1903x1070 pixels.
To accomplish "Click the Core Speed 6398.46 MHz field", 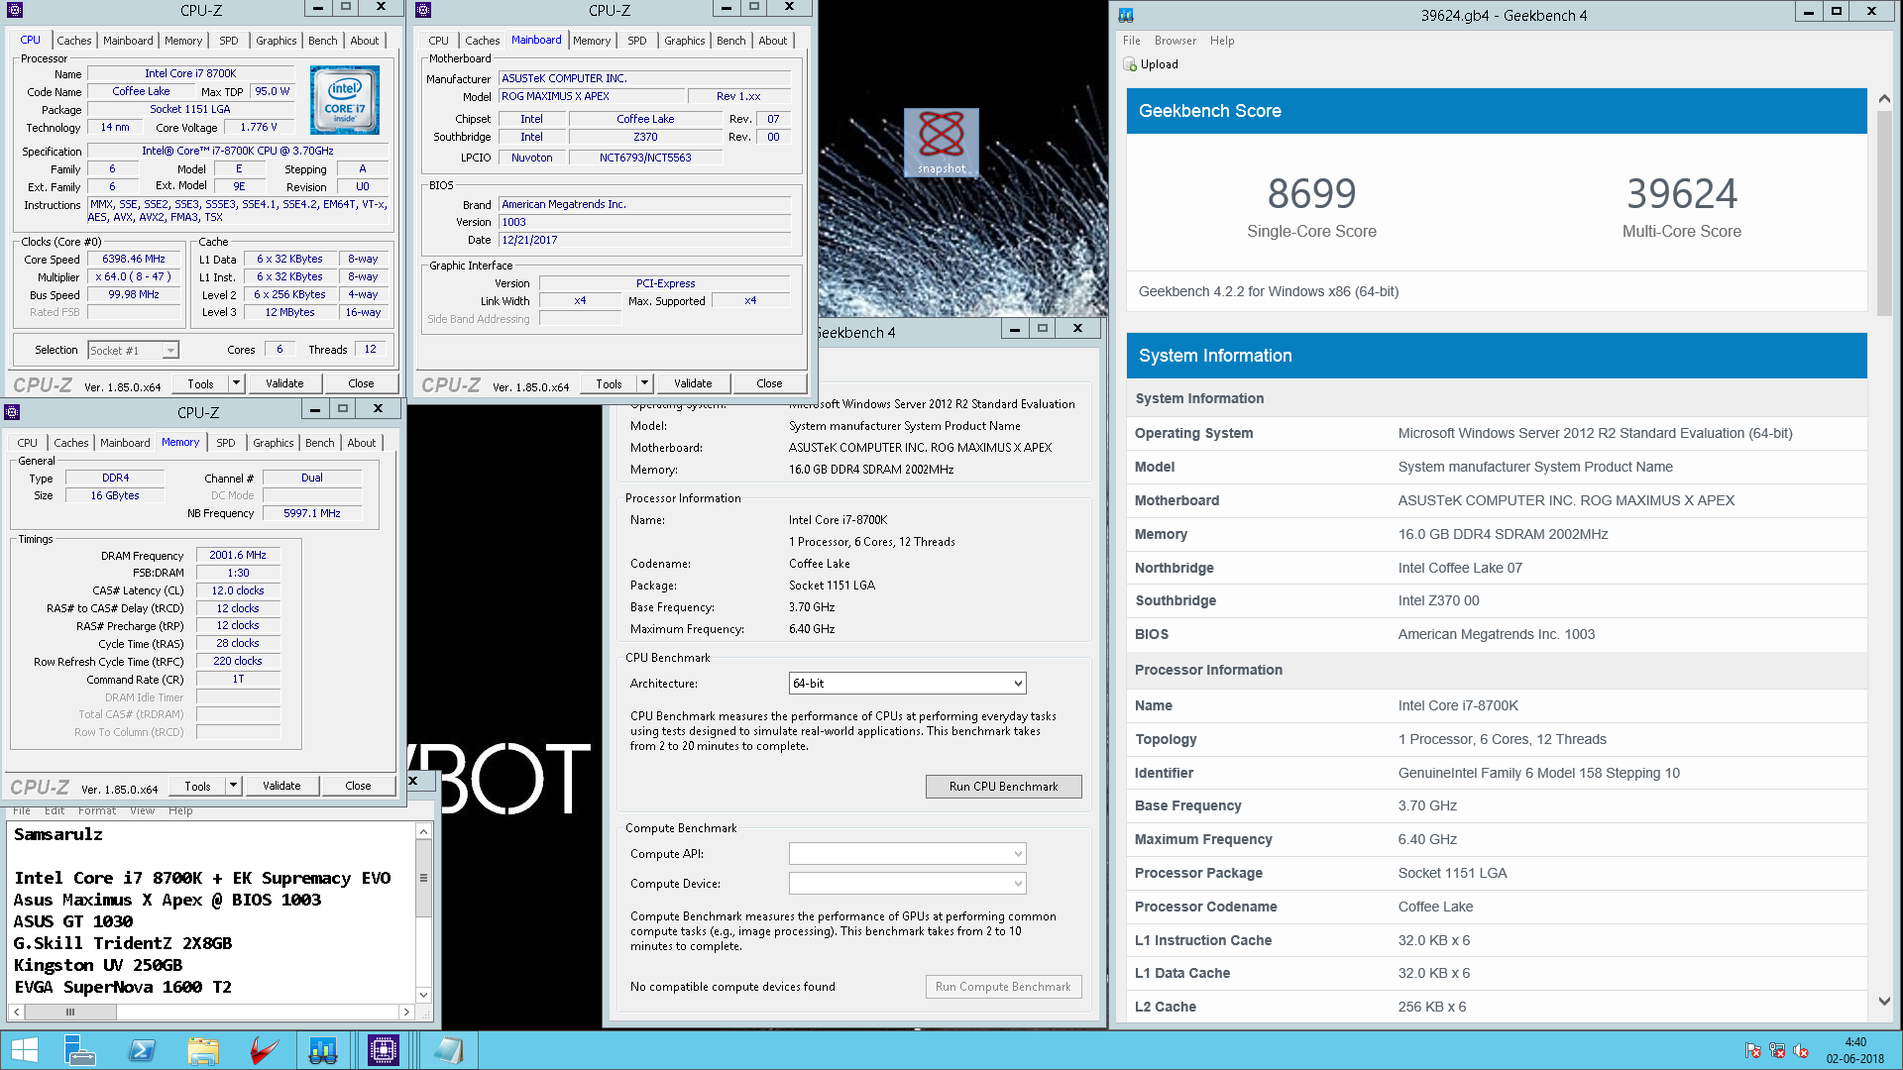I will 135,259.
